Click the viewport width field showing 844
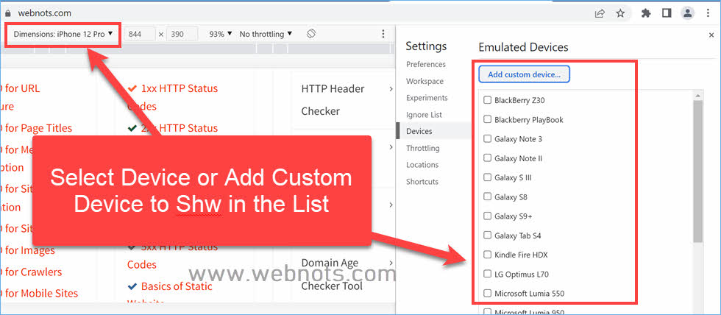Screen dimensions: 721x315 coord(140,34)
